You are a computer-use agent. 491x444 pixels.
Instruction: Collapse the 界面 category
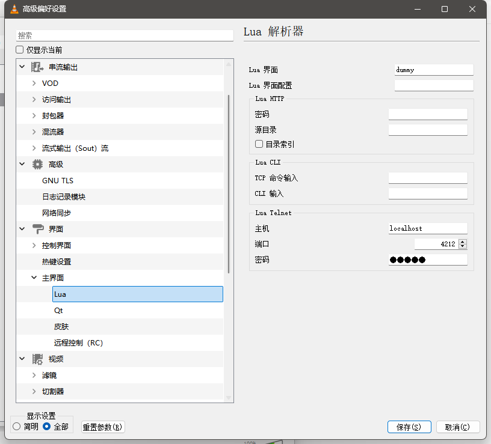point(22,229)
